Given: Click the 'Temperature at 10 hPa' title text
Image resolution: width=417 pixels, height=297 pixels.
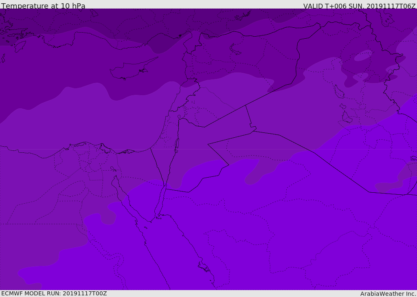Looking at the screenshot, I should (x=43, y=6).
